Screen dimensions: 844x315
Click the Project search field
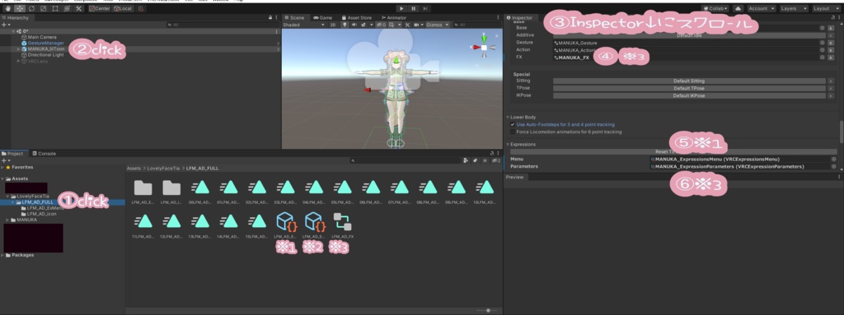point(405,160)
